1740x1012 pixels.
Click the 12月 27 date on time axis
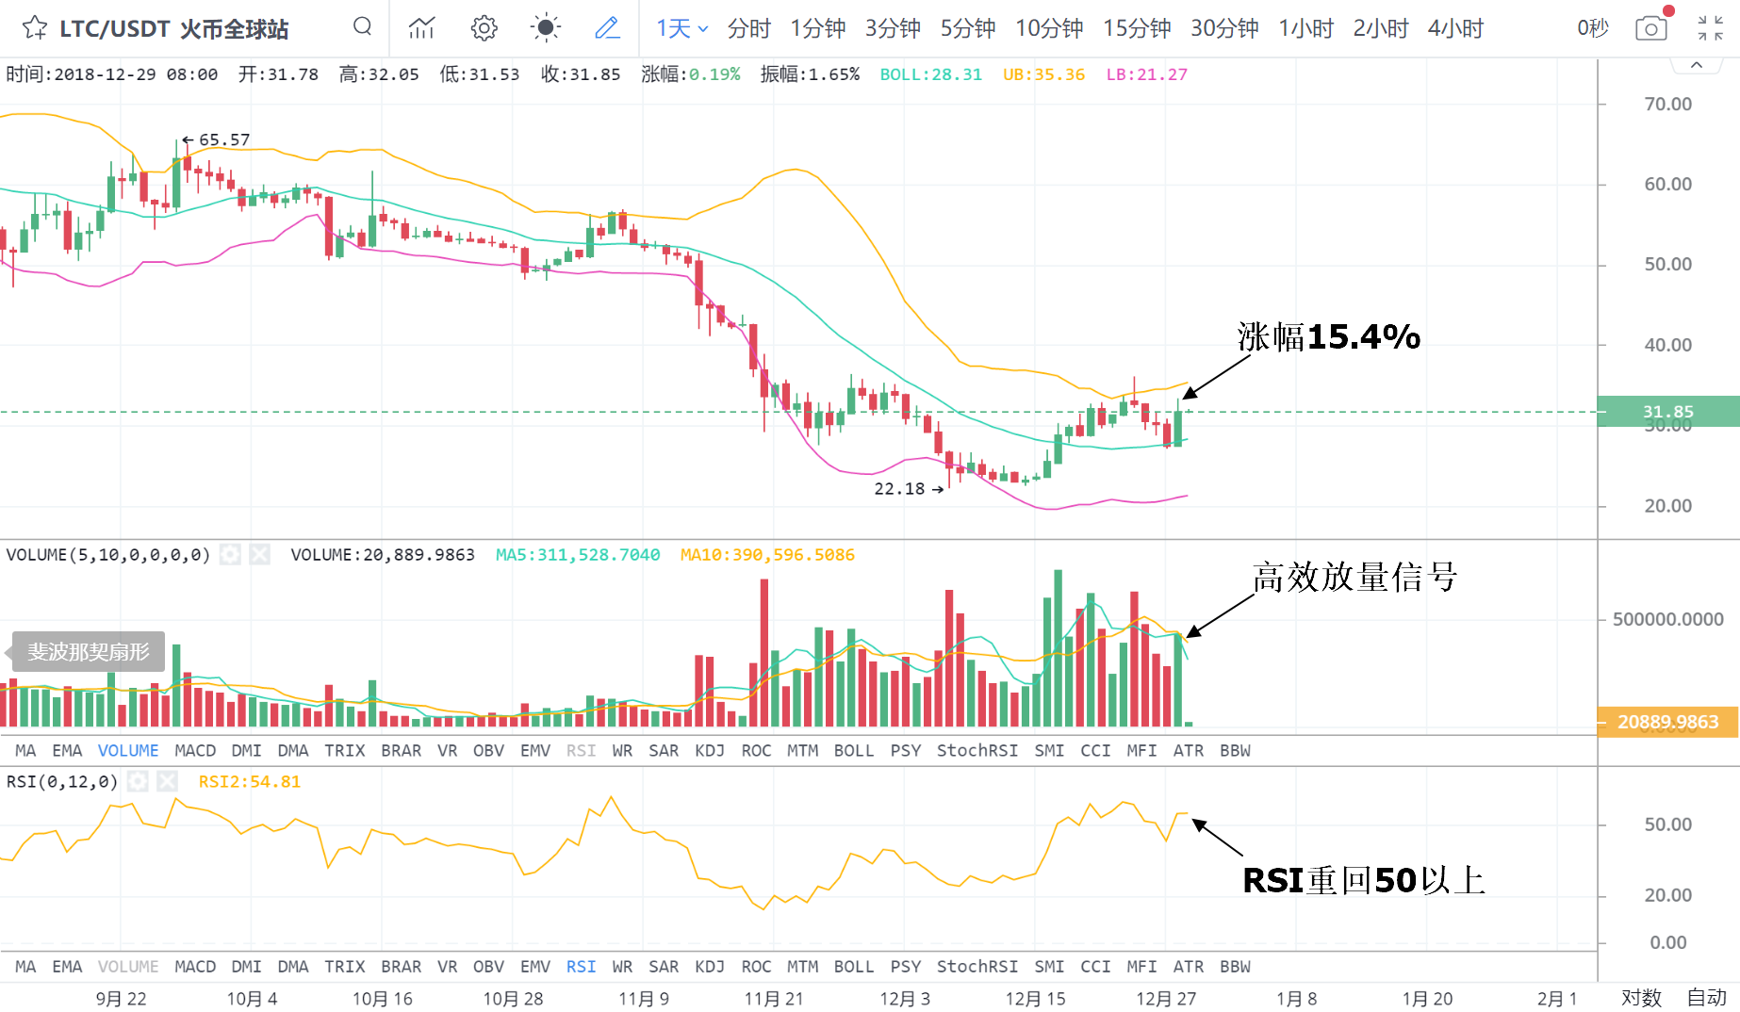click(x=1166, y=998)
